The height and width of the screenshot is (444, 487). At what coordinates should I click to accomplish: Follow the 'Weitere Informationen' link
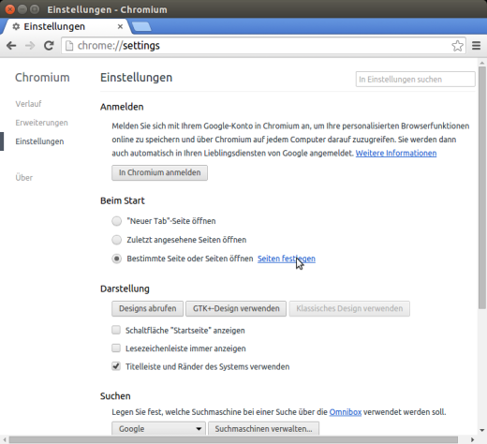[x=396, y=154]
